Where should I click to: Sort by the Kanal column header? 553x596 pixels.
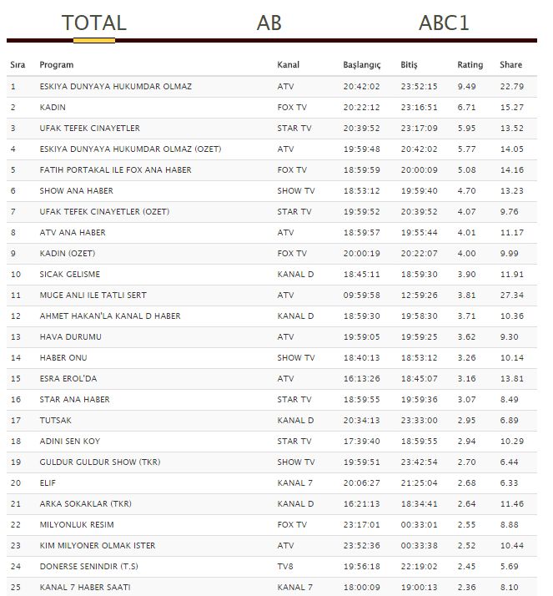point(288,65)
